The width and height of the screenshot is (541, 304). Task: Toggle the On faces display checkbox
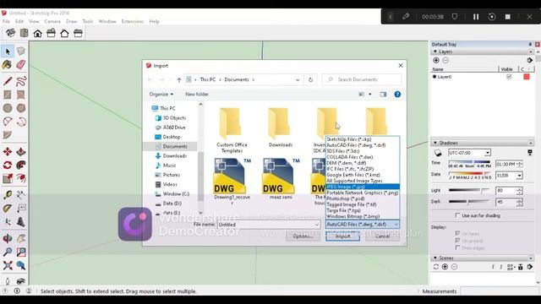(x=457, y=233)
